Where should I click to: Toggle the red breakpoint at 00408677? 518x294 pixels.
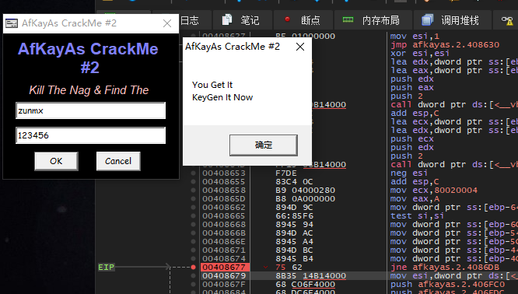tap(193, 268)
